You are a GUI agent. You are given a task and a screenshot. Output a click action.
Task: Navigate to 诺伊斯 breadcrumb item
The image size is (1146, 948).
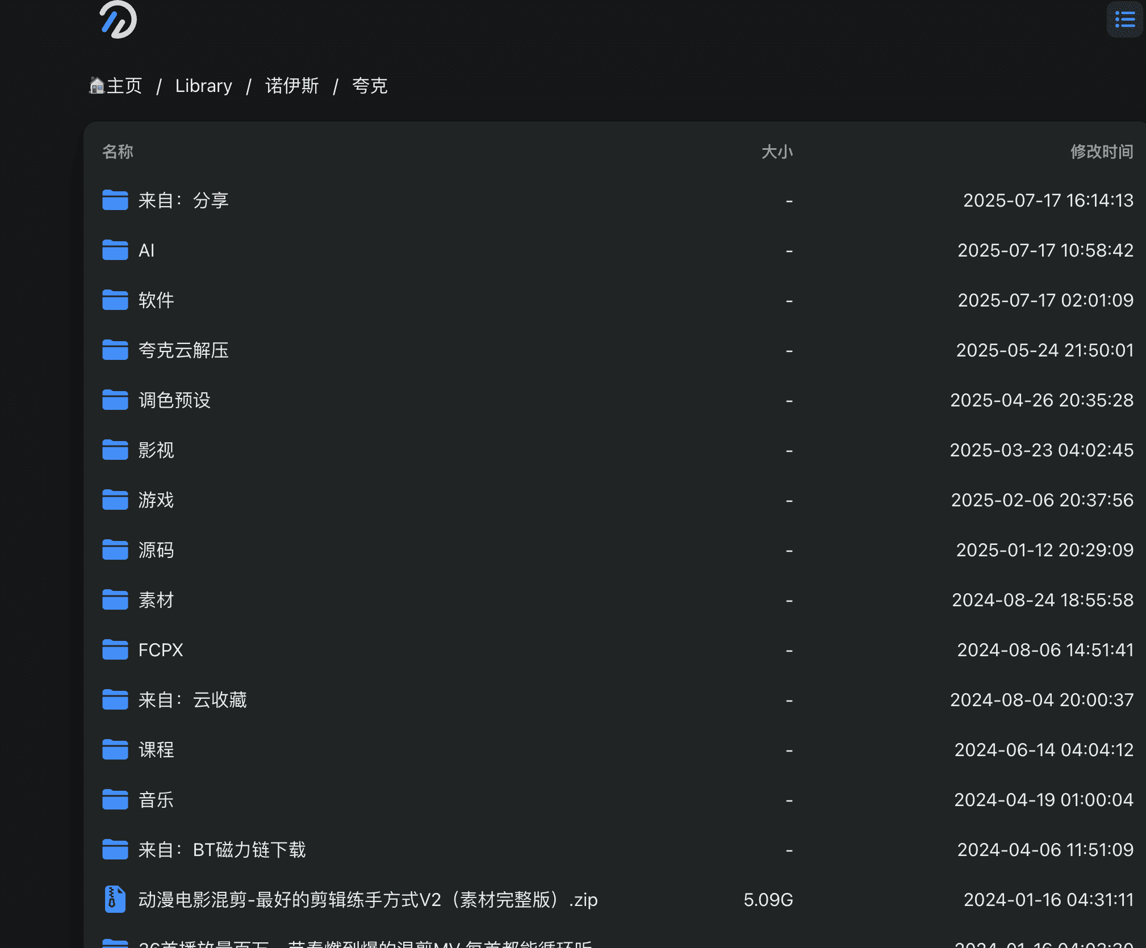tap(292, 86)
